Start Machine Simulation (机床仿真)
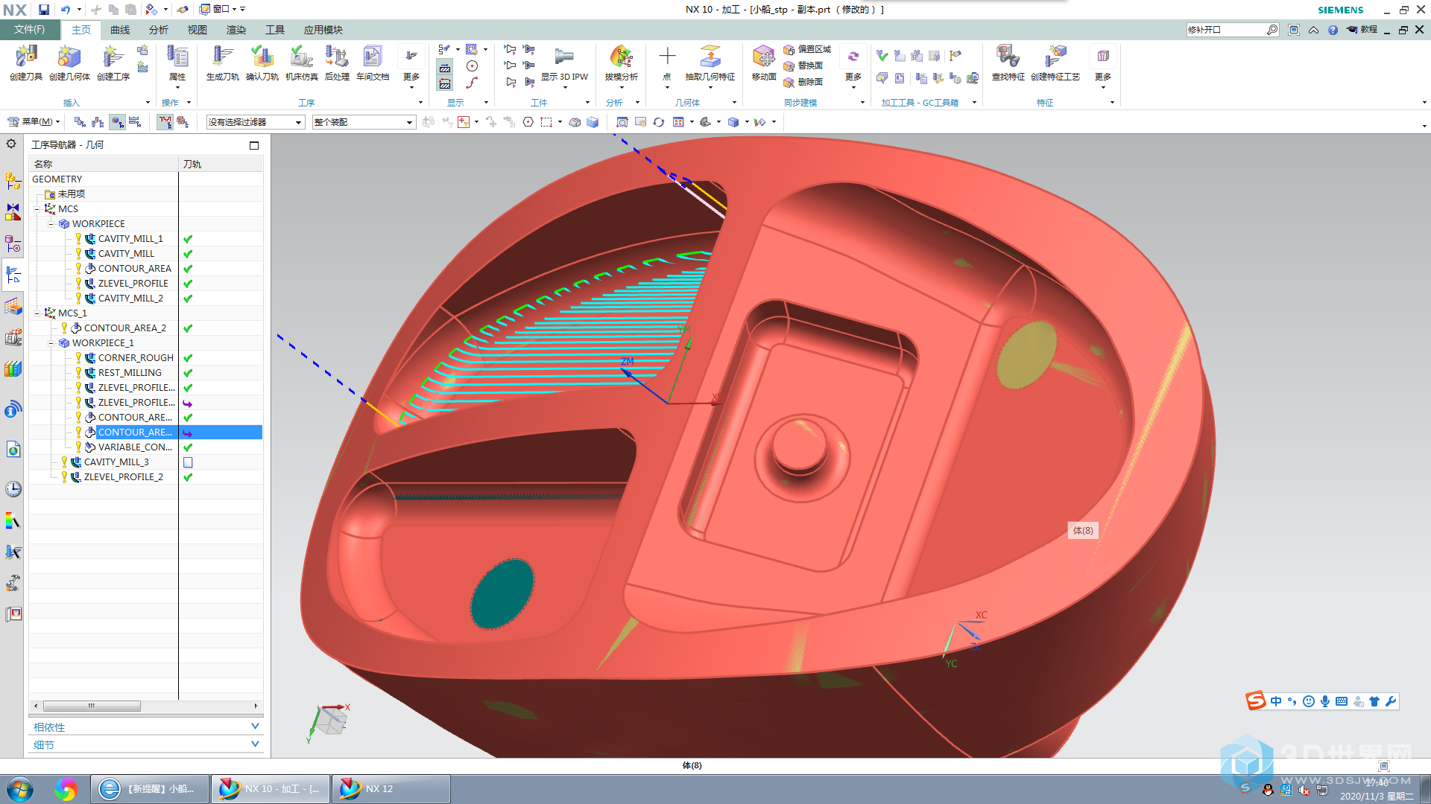The image size is (1431, 804). pyautogui.click(x=301, y=63)
